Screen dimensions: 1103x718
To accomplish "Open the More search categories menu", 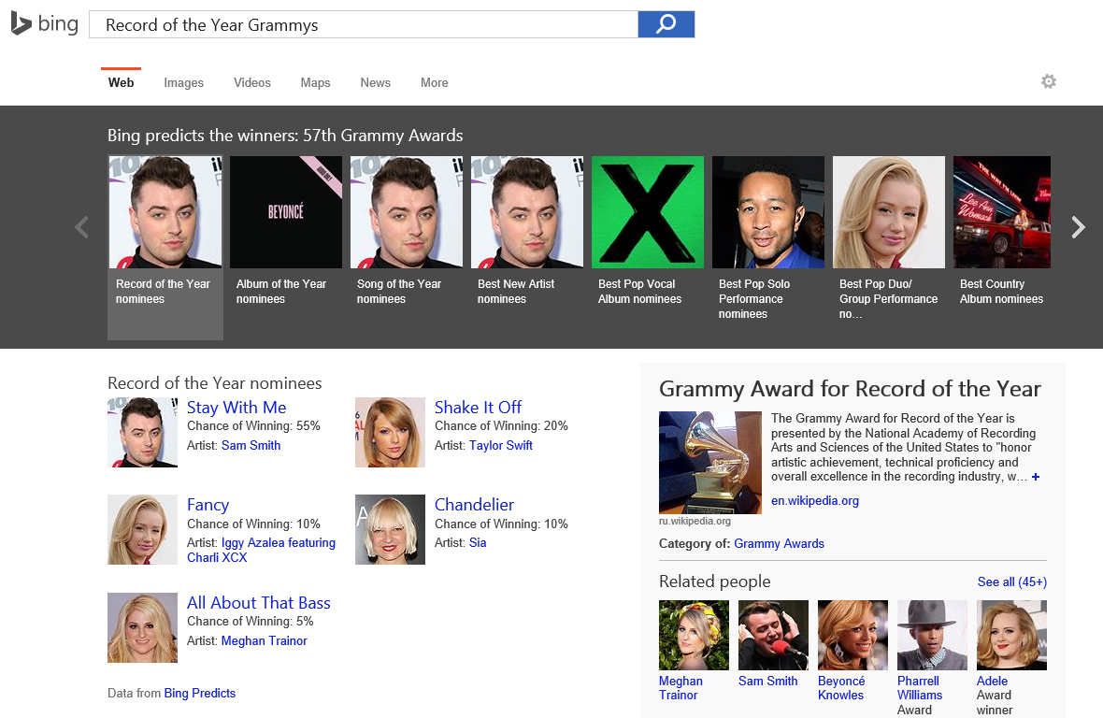I will (434, 82).
